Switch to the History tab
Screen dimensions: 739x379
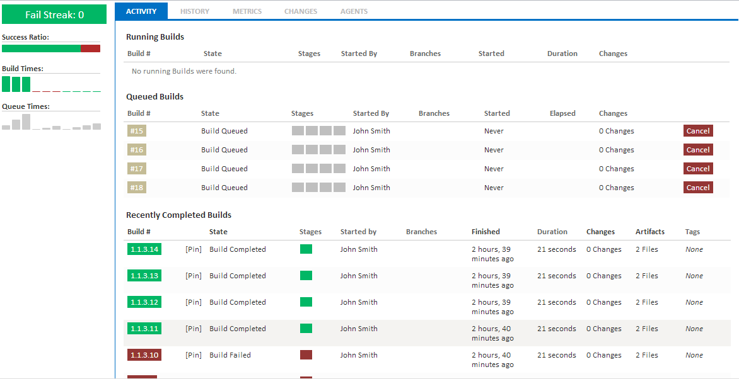click(x=195, y=11)
